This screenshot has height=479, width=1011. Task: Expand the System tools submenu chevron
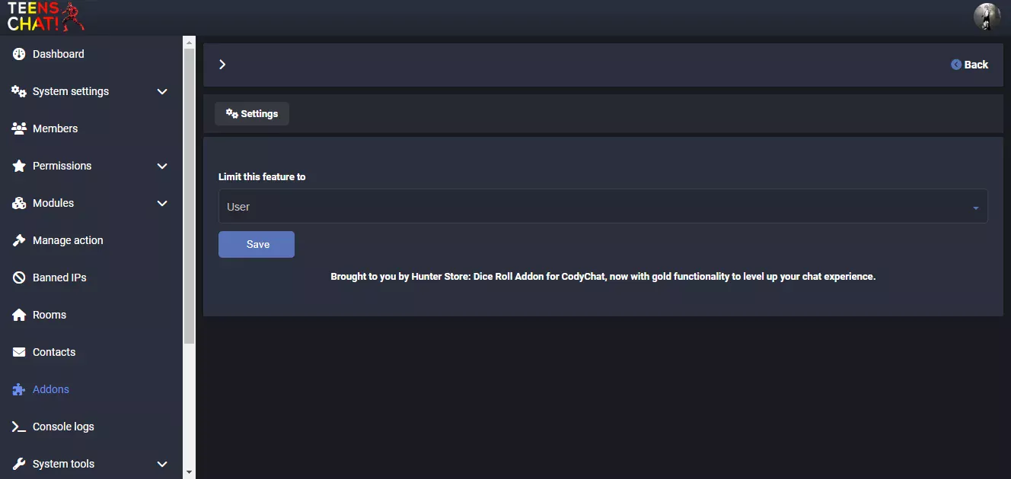pos(162,464)
